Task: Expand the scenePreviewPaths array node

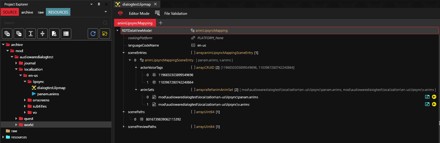Action: (x=124, y=127)
